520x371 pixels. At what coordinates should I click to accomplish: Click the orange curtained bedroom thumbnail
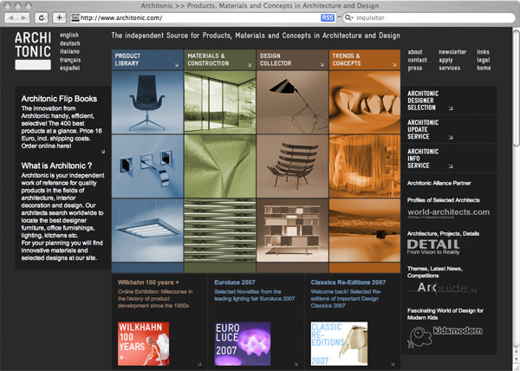tap(365, 166)
